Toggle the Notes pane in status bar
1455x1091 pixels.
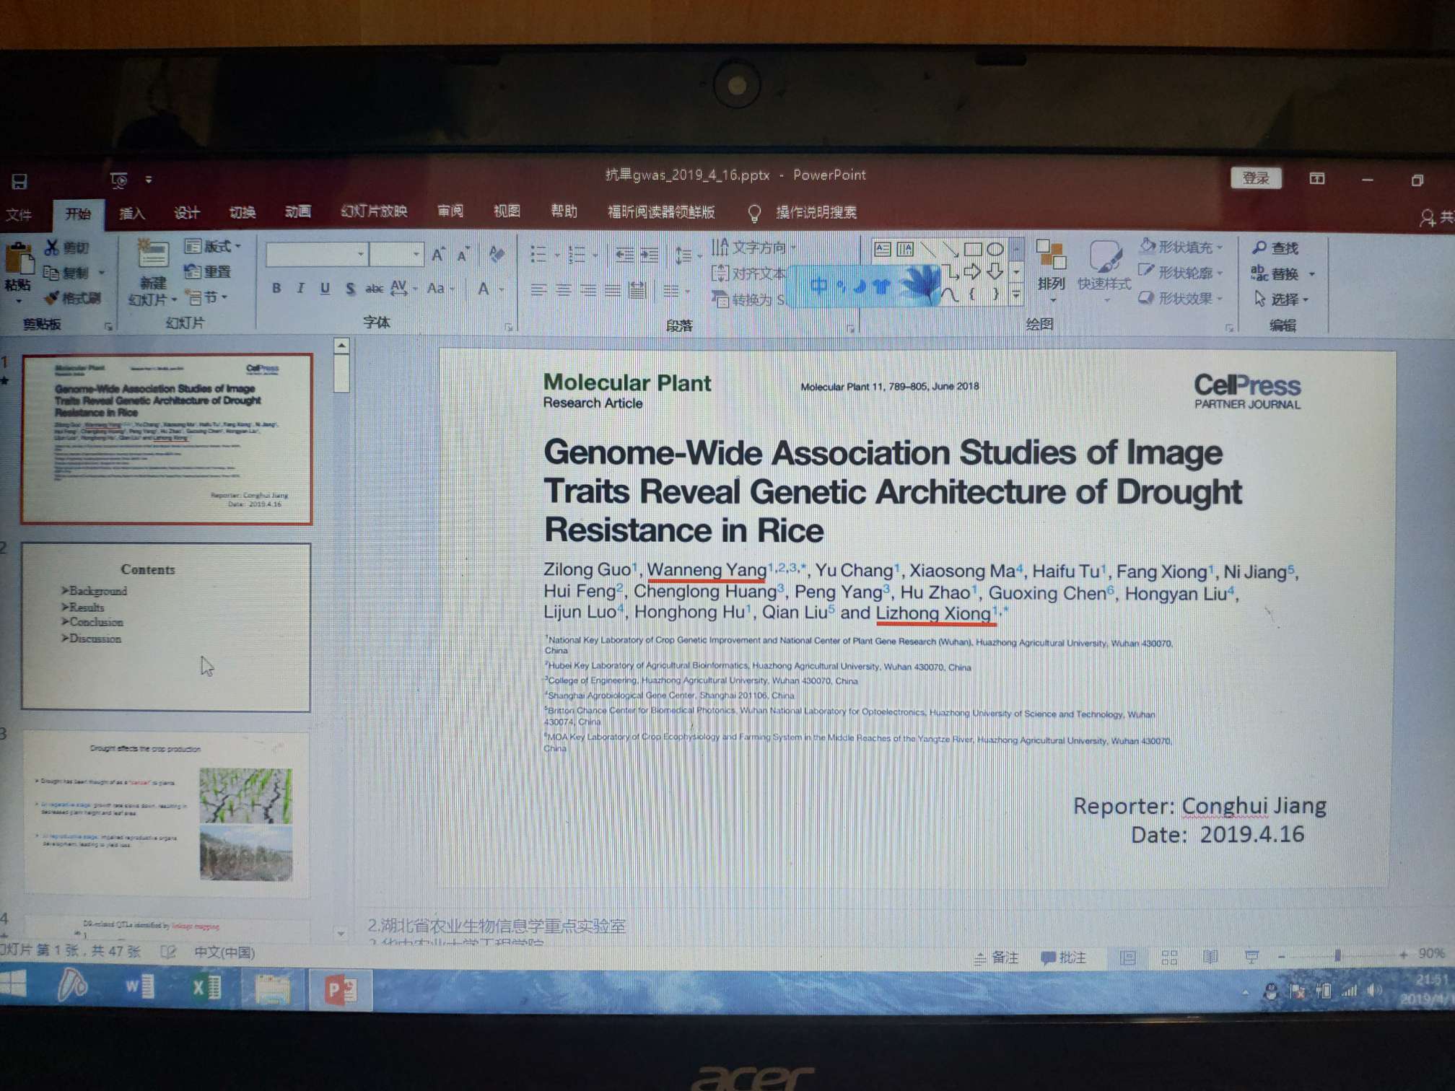click(997, 958)
